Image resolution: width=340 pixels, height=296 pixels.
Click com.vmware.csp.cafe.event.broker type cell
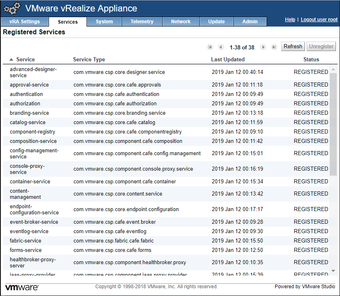click(115, 222)
